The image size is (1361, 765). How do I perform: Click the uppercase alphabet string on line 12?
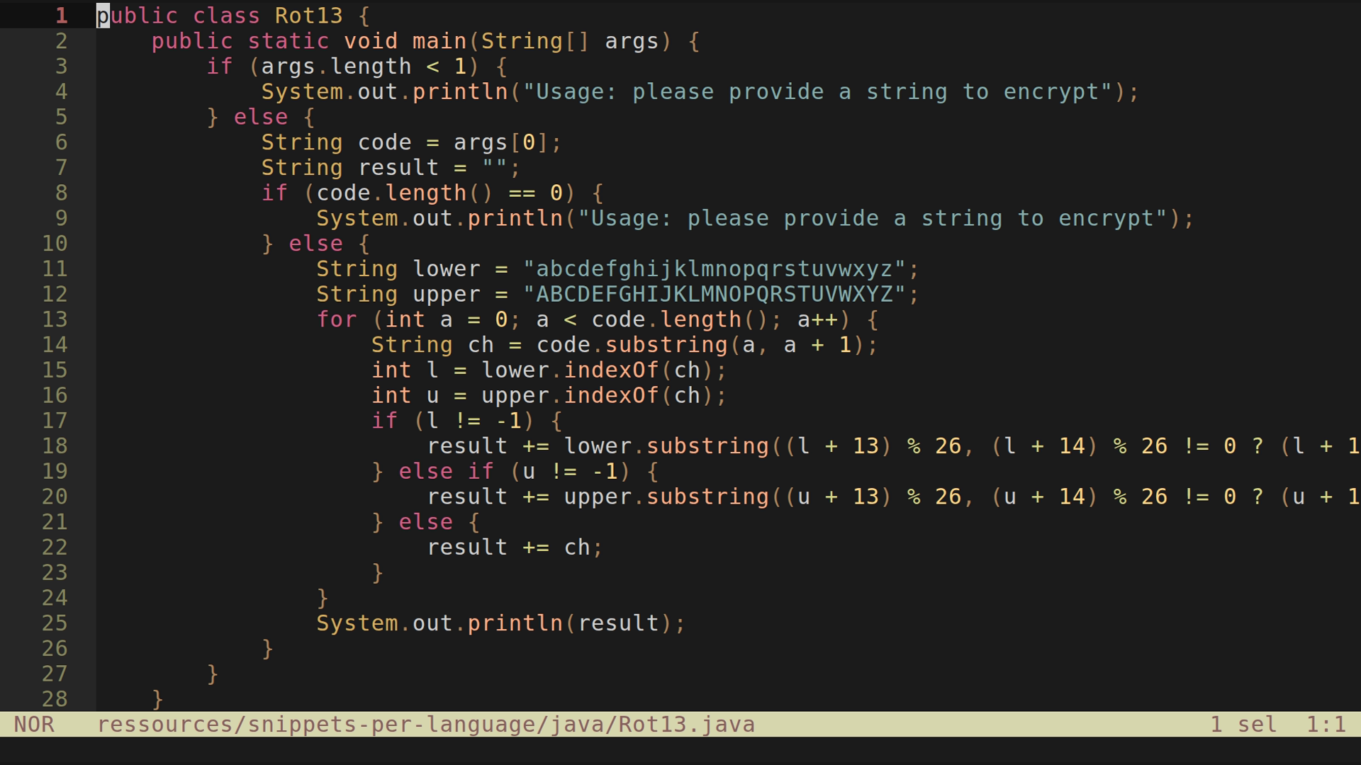pyautogui.click(x=720, y=294)
